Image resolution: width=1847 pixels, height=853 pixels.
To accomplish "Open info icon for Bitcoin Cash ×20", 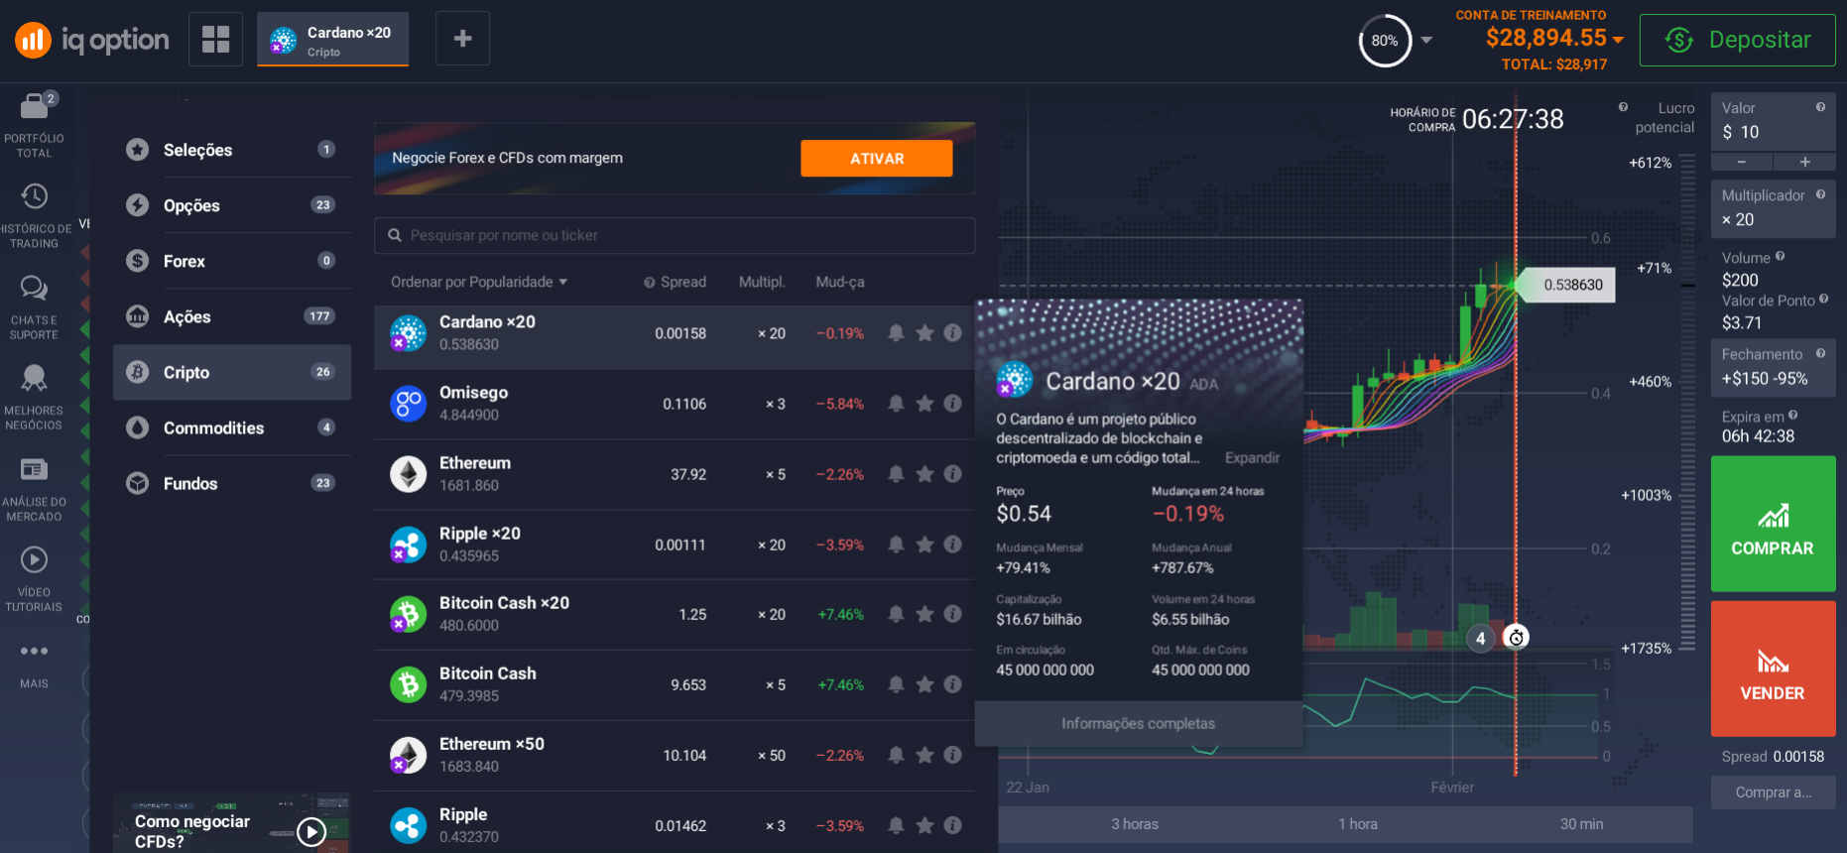I will [952, 614].
